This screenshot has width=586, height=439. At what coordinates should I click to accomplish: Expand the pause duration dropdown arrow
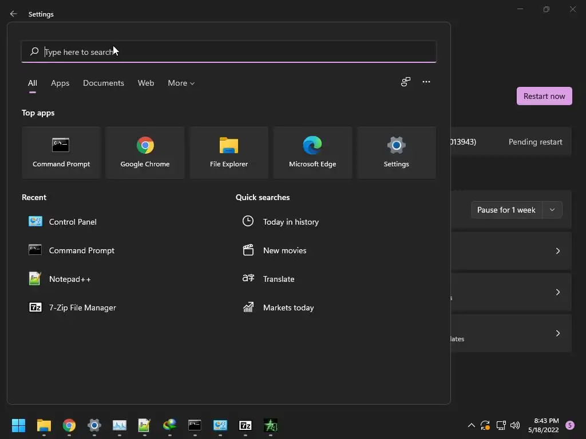pyautogui.click(x=552, y=210)
